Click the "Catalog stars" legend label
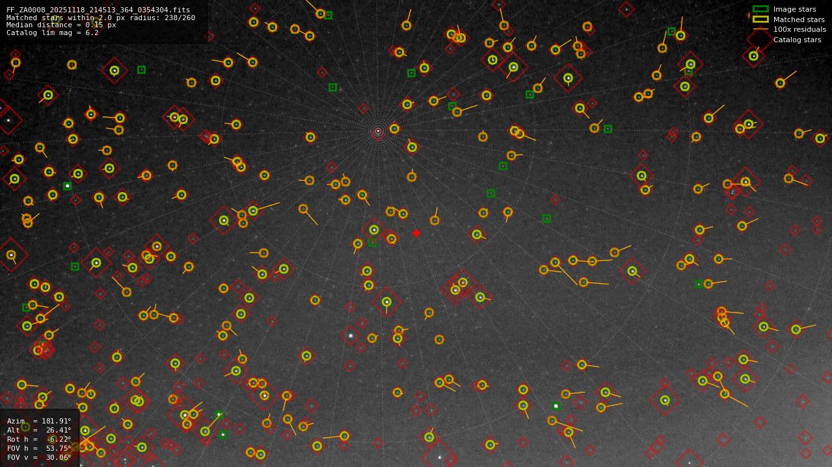 [x=797, y=40]
